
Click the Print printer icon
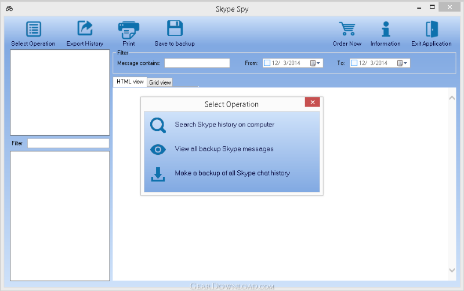[128, 30]
